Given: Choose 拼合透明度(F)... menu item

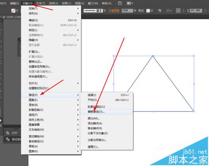Looking at the screenshot, I should 51,77.
